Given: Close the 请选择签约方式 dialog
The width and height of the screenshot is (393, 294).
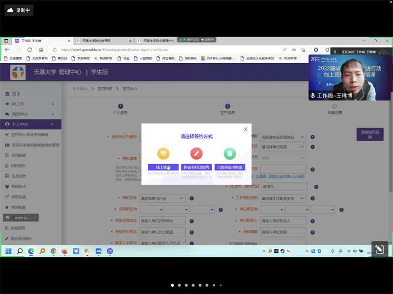Looking at the screenshot, I should (246, 129).
